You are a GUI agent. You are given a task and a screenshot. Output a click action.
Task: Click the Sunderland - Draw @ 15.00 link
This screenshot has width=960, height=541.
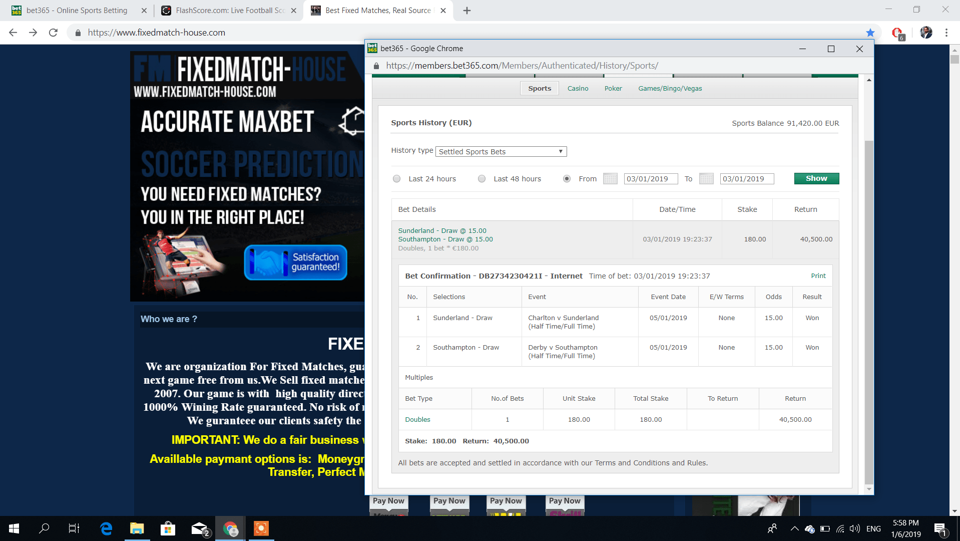tap(442, 231)
